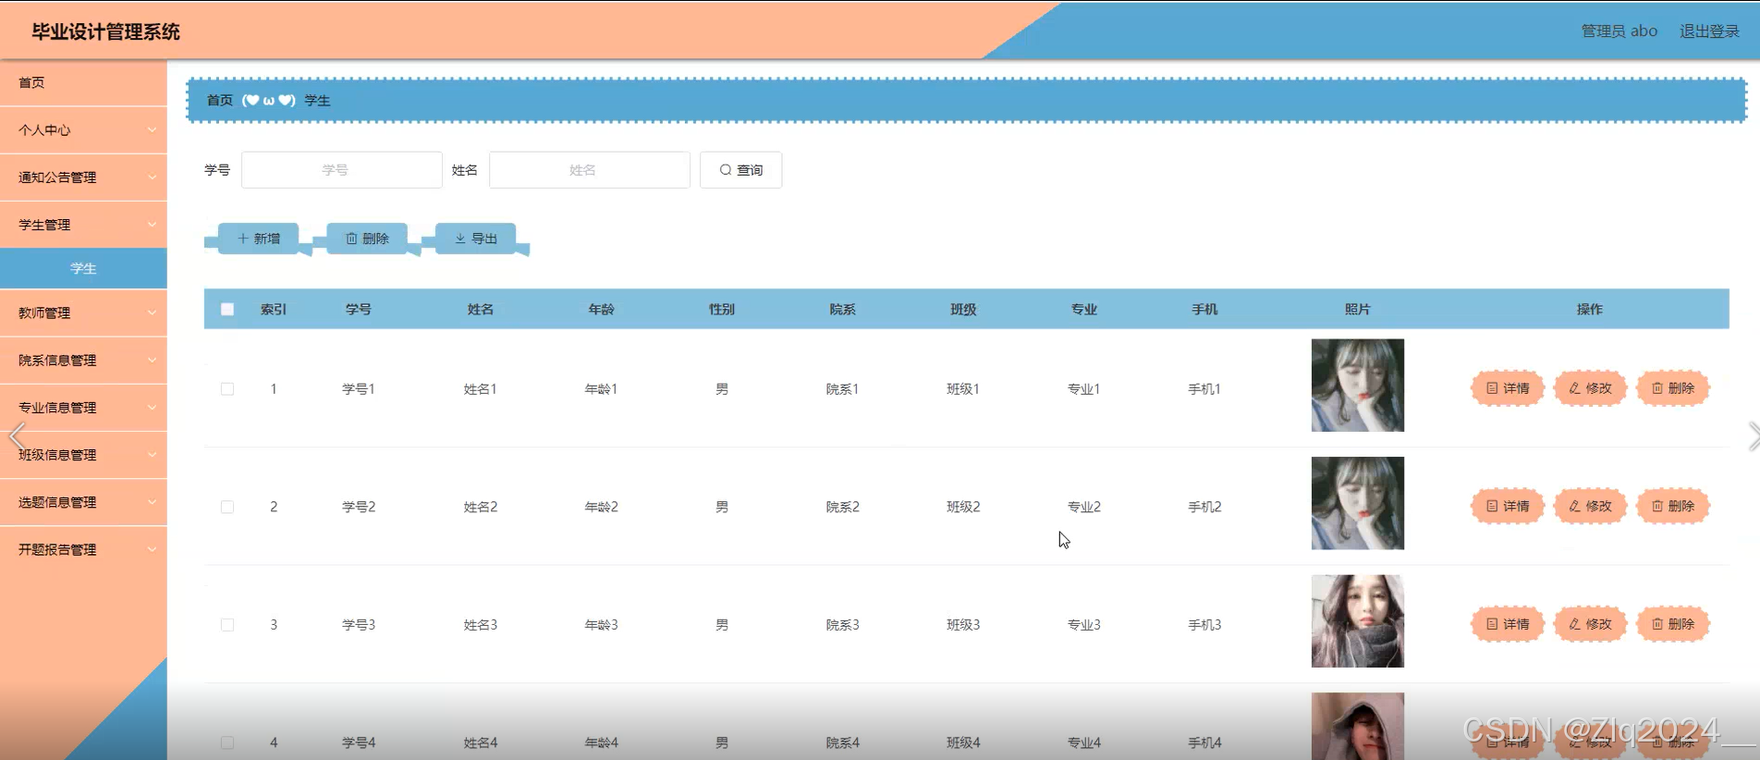The height and width of the screenshot is (760, 1760).
Task: Click 首页 in the breadcrumb bar
Action: [x=220, y=100]
